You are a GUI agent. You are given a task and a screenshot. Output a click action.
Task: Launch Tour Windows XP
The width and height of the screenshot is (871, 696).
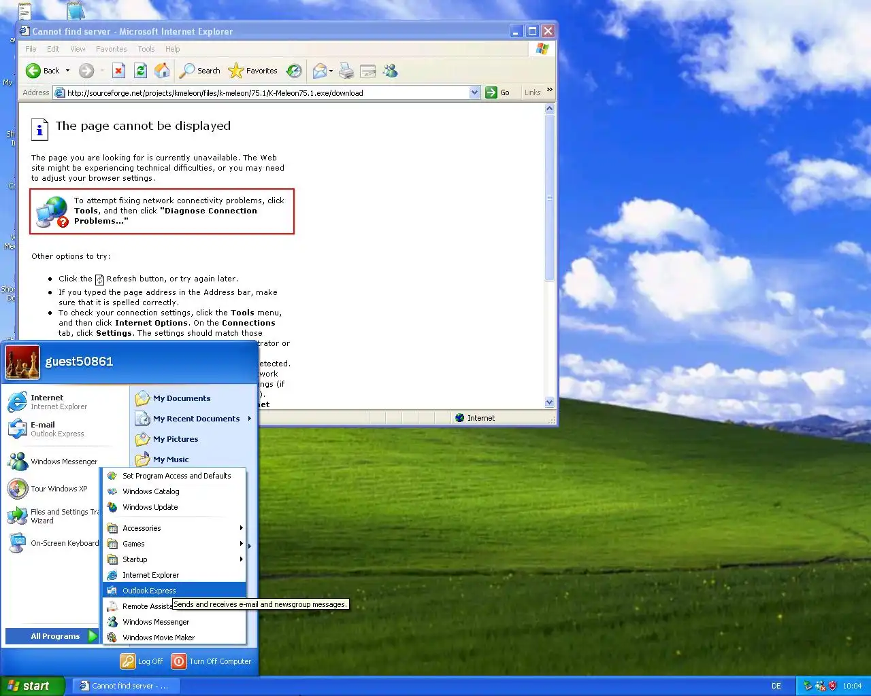53,489
